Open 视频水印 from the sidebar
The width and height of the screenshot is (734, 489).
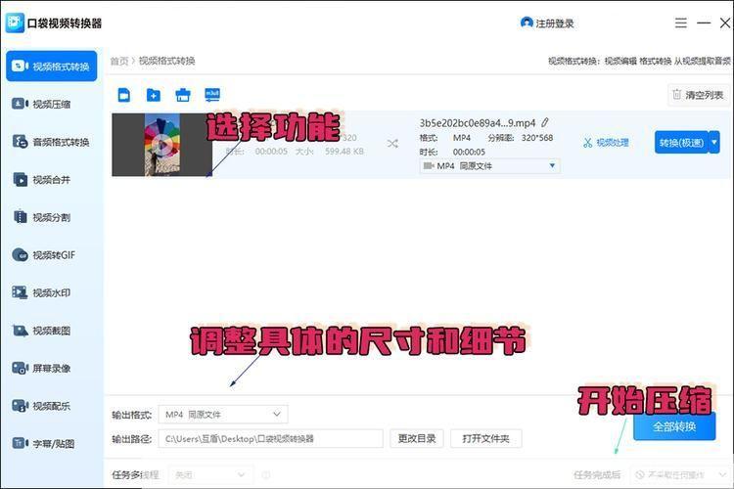coord(52,292)
